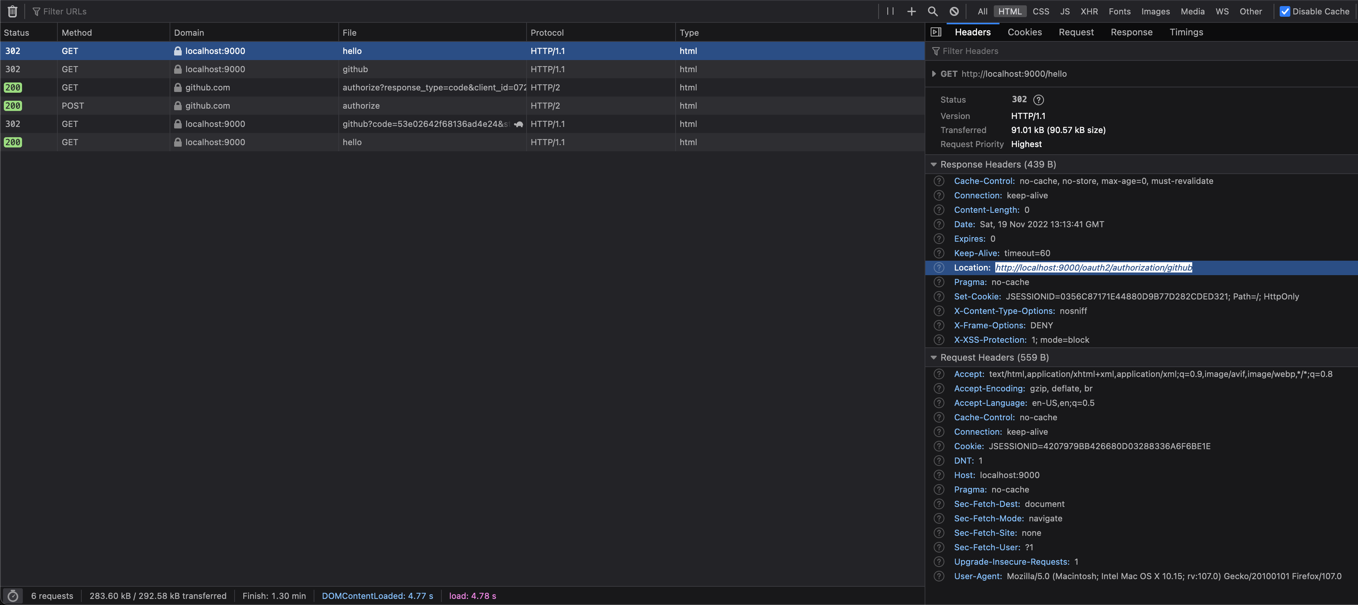Collapse the Response Headers section
The height and width of the screenshot is (605, 1358).
[x=934, y=165]
